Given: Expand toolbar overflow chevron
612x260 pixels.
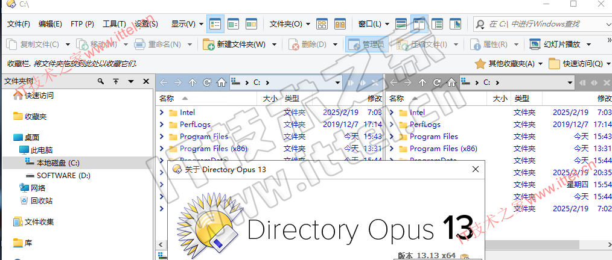Looking at the screenshot, I should pos(609,40).
